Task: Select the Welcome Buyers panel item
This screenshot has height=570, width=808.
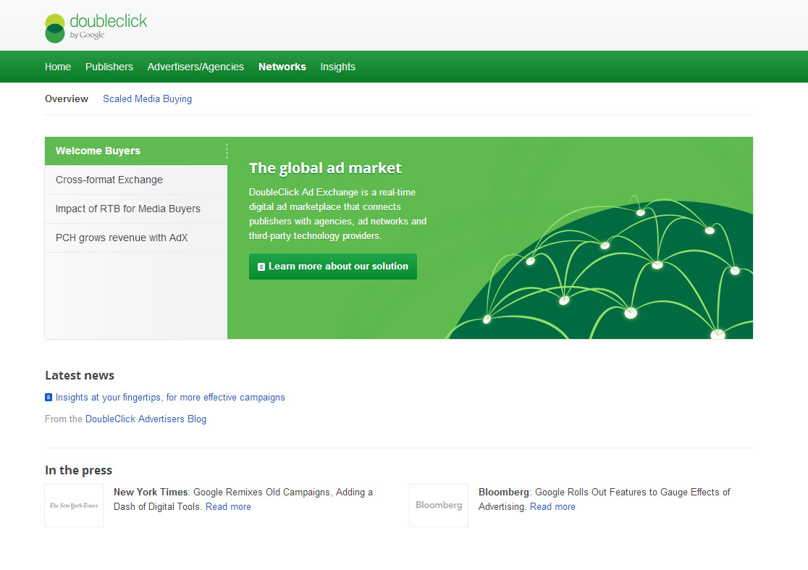Action: 98,151
